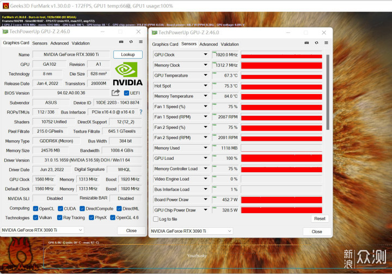Toggle the Ray Tracing checkbox

[59, 217]
